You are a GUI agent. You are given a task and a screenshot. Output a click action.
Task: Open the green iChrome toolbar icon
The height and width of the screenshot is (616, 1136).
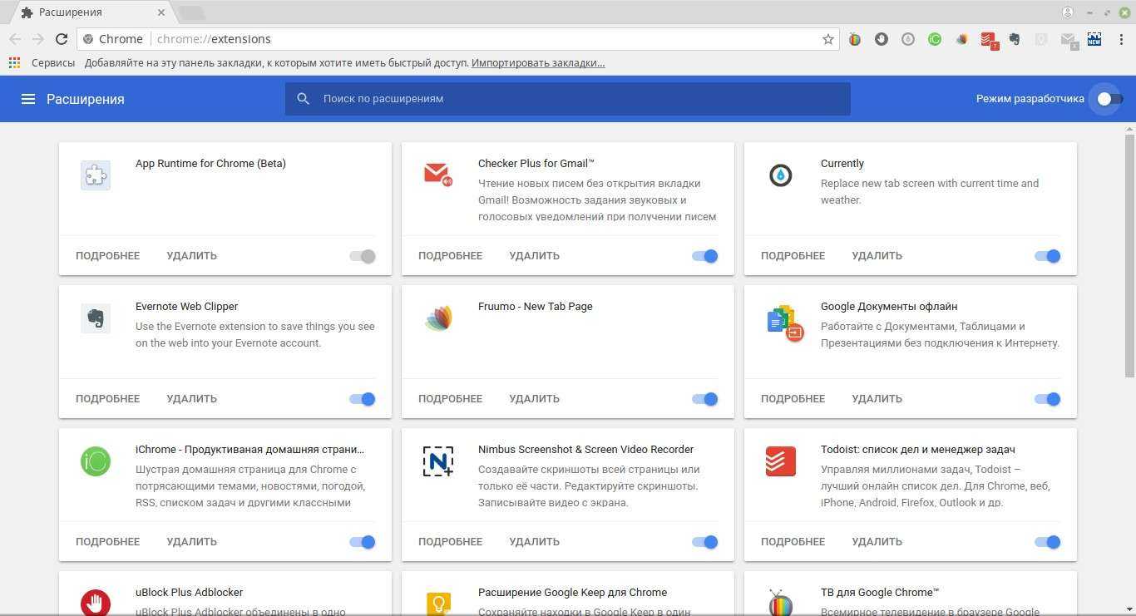tap(935, 39)
